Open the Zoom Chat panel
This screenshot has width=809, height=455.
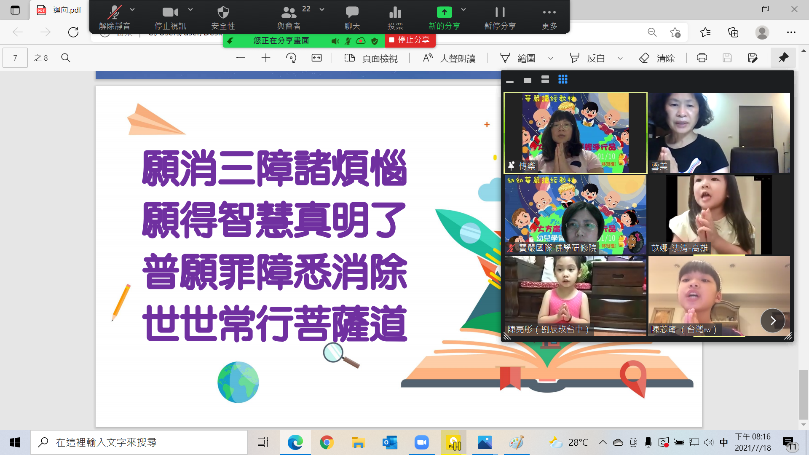coord(352,13)
